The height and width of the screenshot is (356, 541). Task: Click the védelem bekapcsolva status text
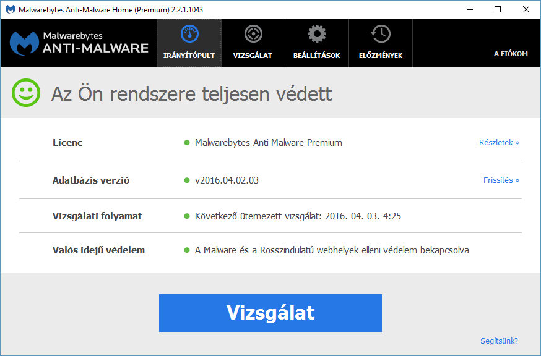[332, 250]
